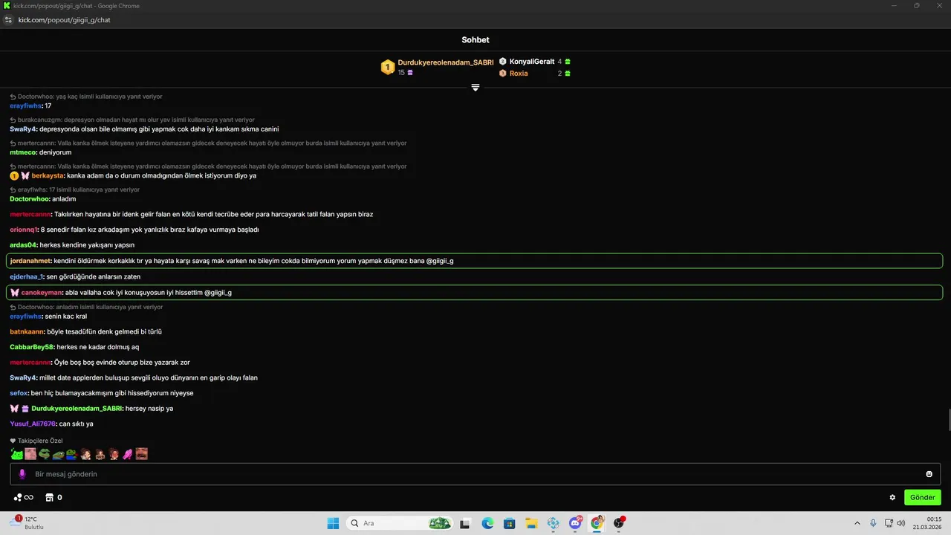Open KonyaliGeralt profile from leaderboard

(532, 62)
